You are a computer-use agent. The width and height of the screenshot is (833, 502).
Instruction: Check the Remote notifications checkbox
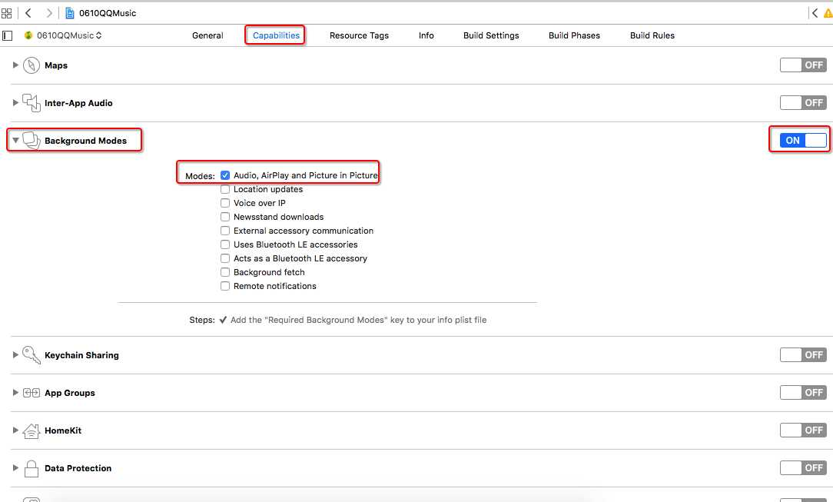coord(225,286)
